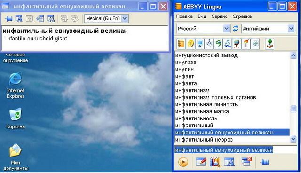Viewport: 301px width, 173px height.
Task: Open the Вид menu
Action: (x=202, y=16)
